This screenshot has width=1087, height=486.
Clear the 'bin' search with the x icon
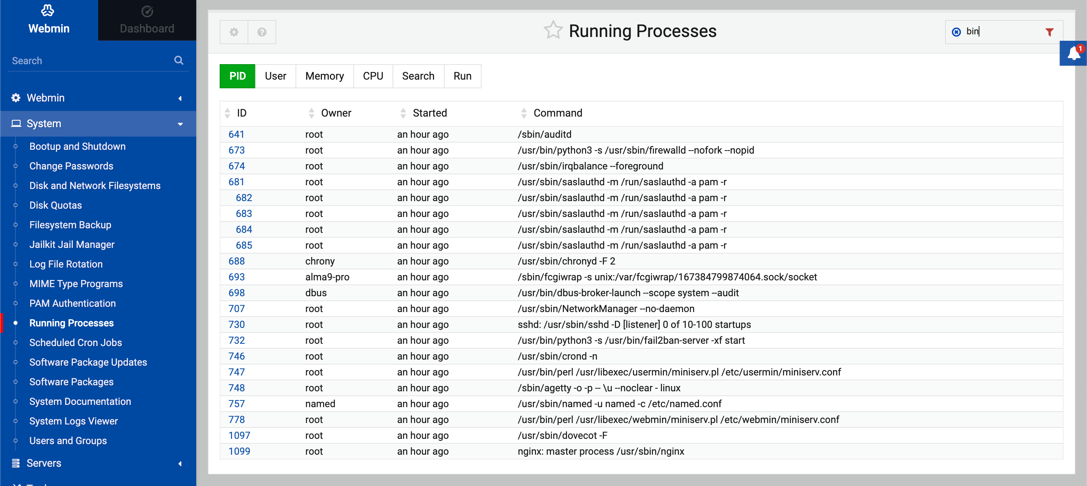[956, 32]
